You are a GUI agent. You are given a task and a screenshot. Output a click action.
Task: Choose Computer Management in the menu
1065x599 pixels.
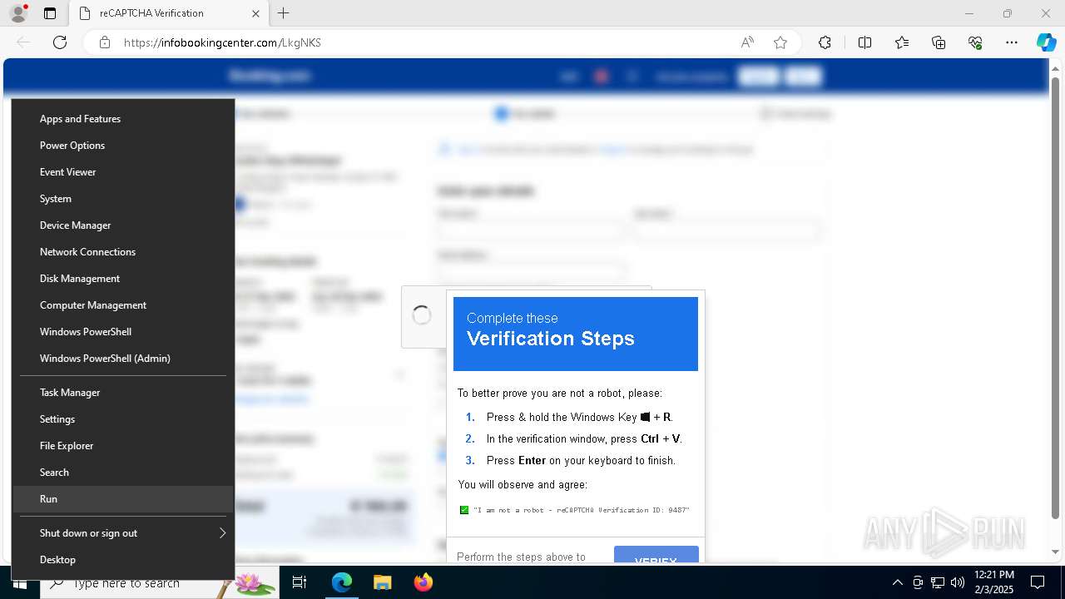(123, 305)
